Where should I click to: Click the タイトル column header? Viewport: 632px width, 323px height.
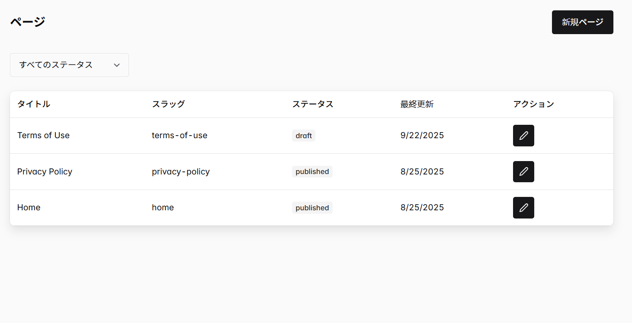[33, 104]
